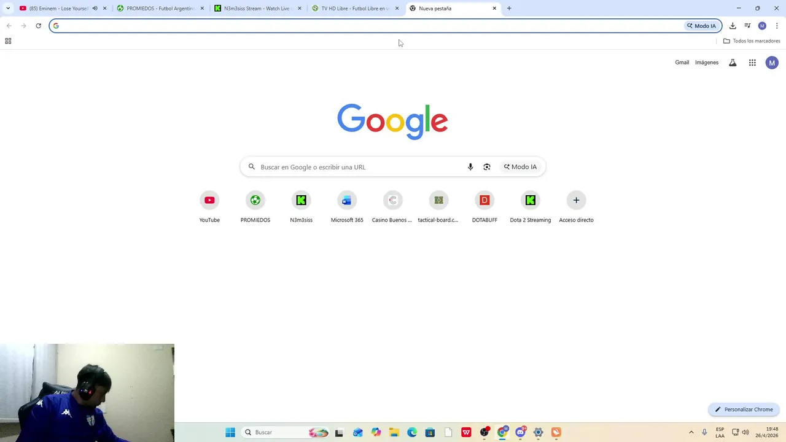Open Todos los marcadores folder

point(752,41)
